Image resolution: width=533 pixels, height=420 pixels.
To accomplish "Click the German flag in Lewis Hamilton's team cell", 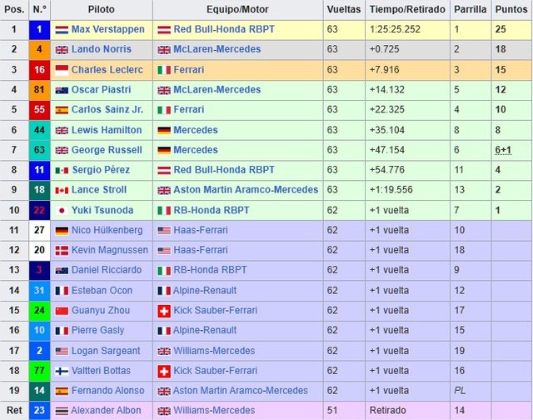I will (x=164, y=130).
